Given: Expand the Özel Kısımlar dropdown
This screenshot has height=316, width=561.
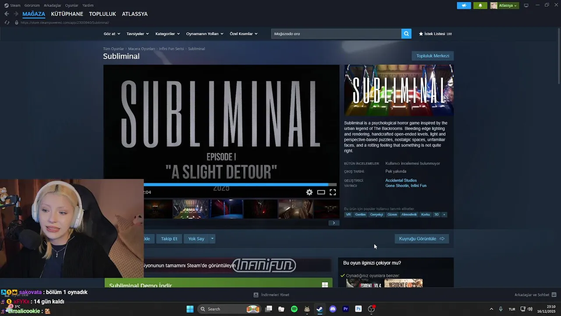Looking at the screenshot, I should point(244,34).
